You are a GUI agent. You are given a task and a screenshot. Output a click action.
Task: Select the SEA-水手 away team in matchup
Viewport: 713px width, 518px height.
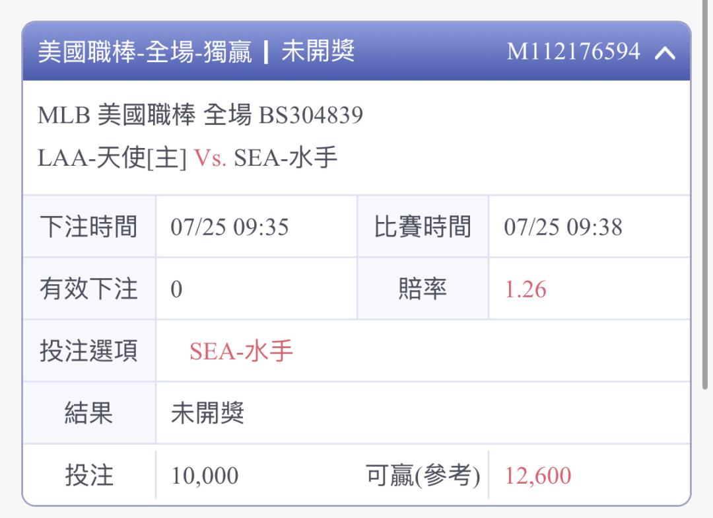[286, 158]
